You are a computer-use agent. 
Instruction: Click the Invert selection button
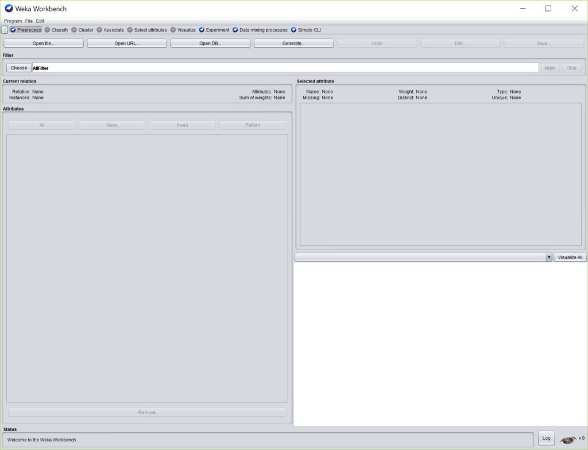(x=182, y=125)
